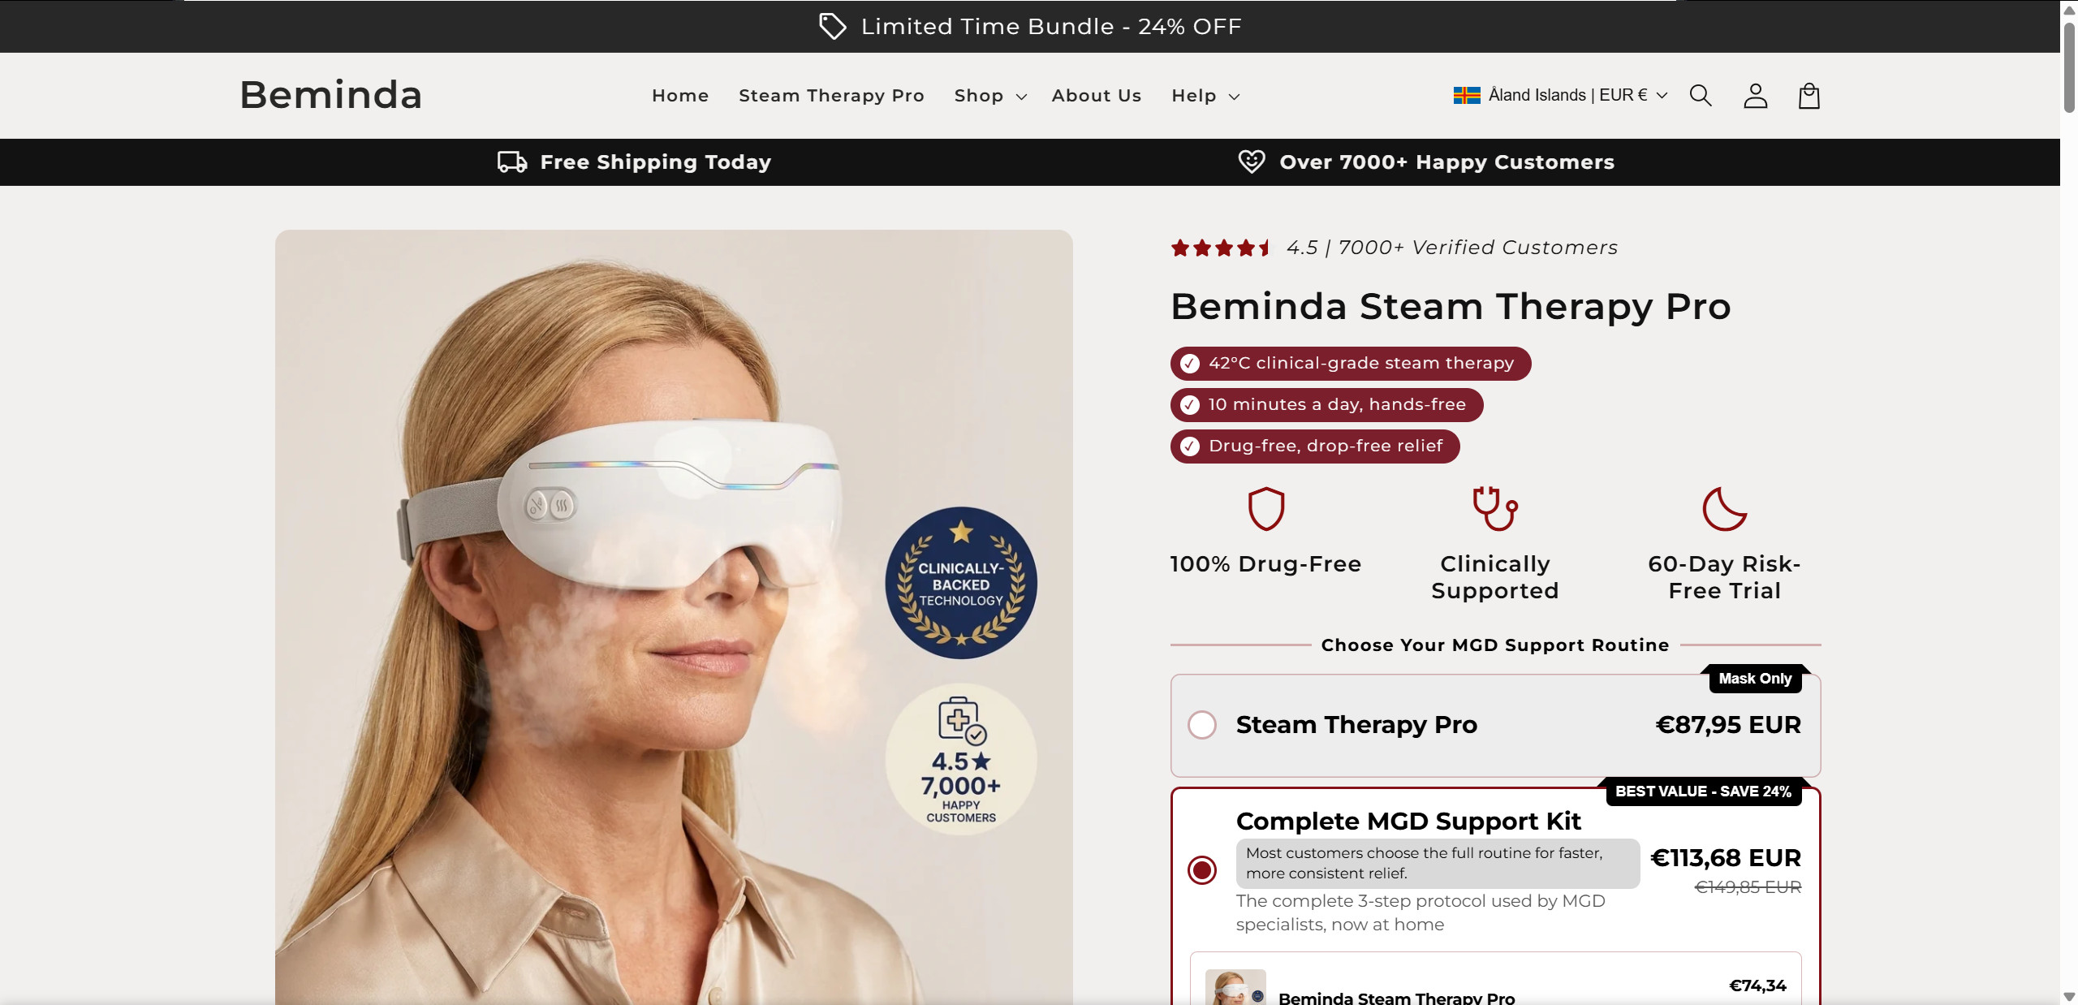
Task: Select the Steam Therapy Pro mask only radio
Action: click(x=1201, y=724)
